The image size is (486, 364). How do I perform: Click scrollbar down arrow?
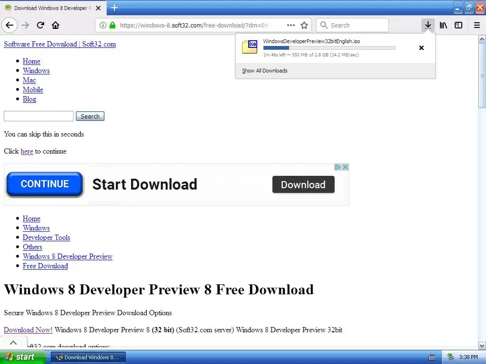[x=482, y=346]
